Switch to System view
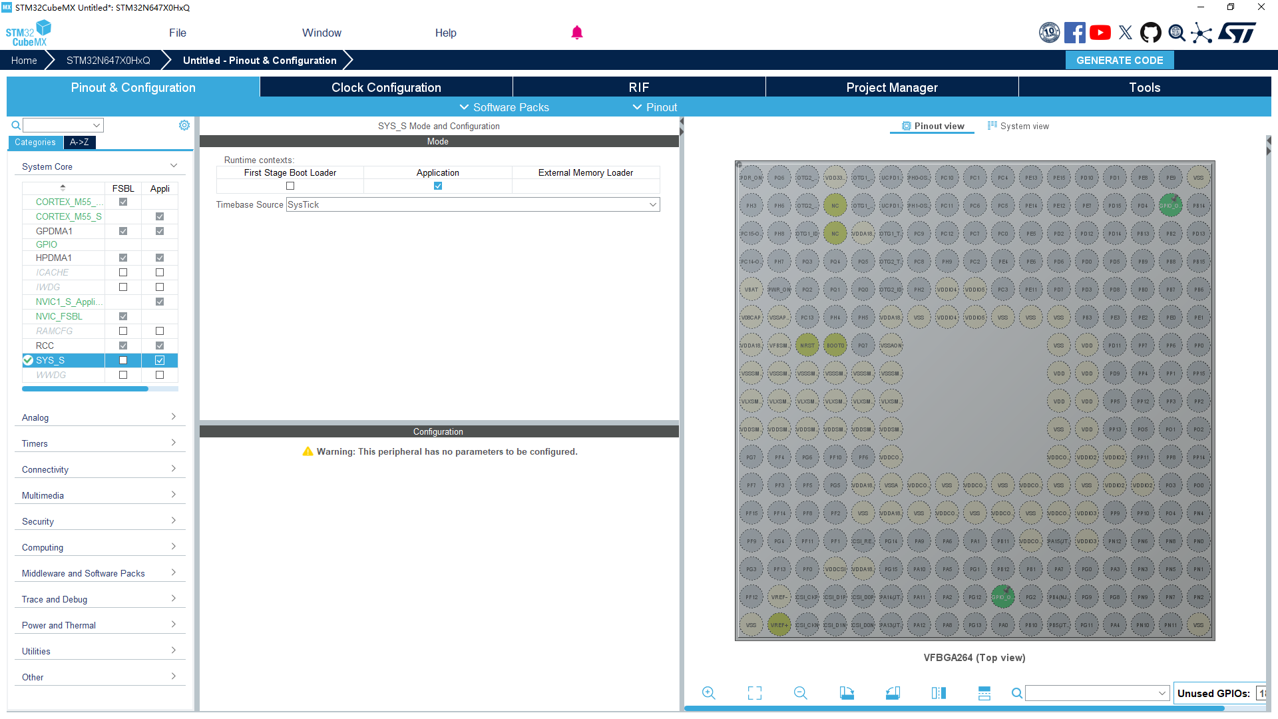Viewport: 1278px width, 719px height. tap(1018, 126)
